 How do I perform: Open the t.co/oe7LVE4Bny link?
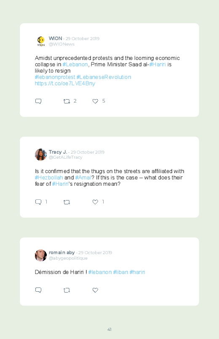pyautogui.click(x=65, y=84)
